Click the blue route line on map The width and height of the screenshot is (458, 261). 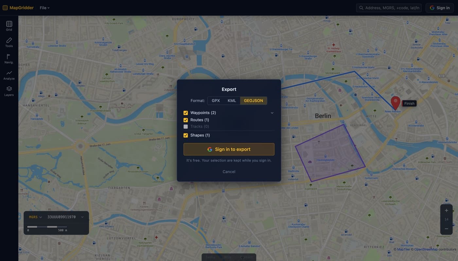[354, 71]
